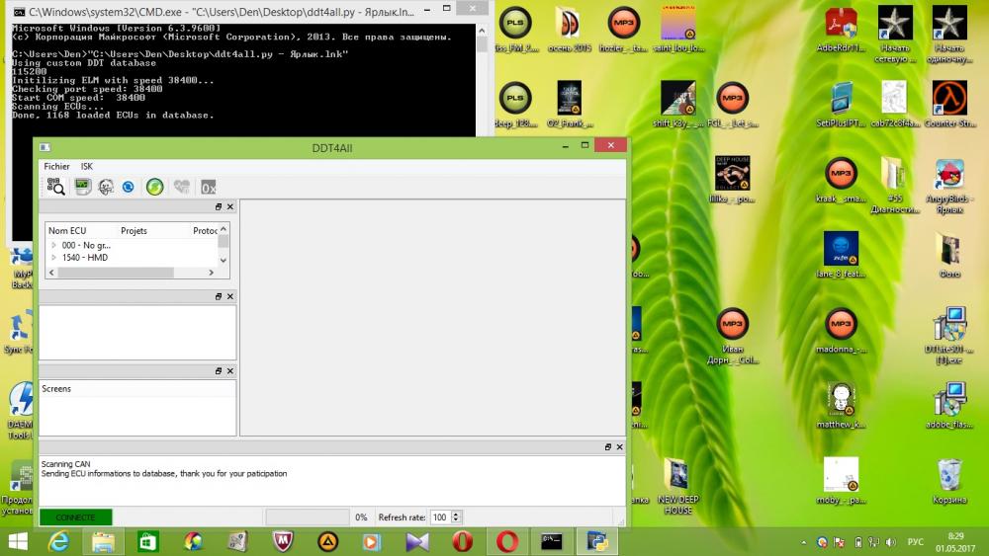This screenshot has width=989, height=556.
Task: Open Visual Studio from taskbar
Action: click(x=417, y=541)
